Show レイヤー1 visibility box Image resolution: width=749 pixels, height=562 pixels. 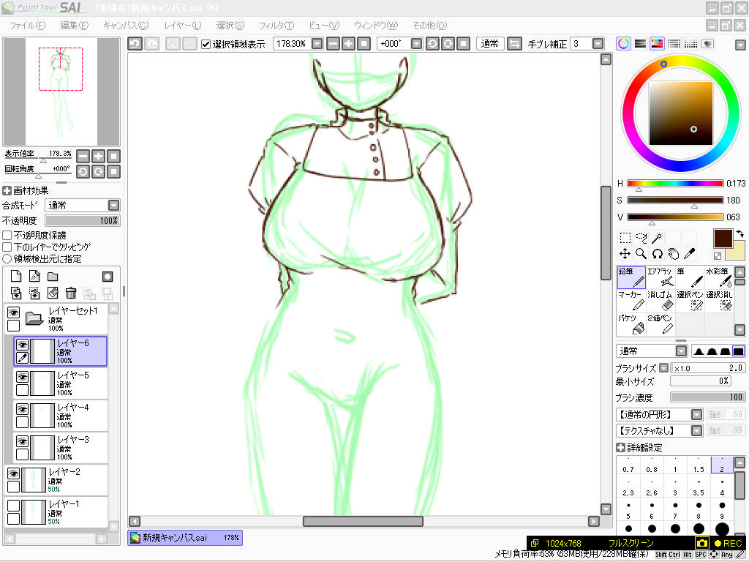click(x=13, y=506)
